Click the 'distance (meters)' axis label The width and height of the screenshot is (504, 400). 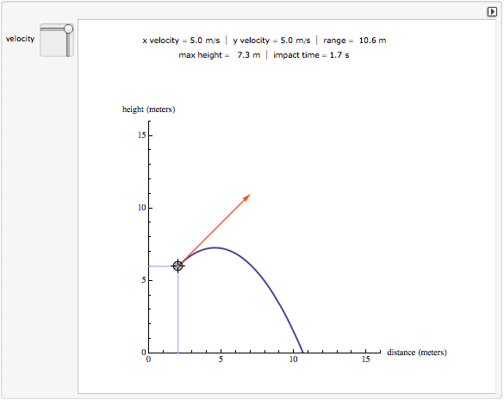pos(417,353)
